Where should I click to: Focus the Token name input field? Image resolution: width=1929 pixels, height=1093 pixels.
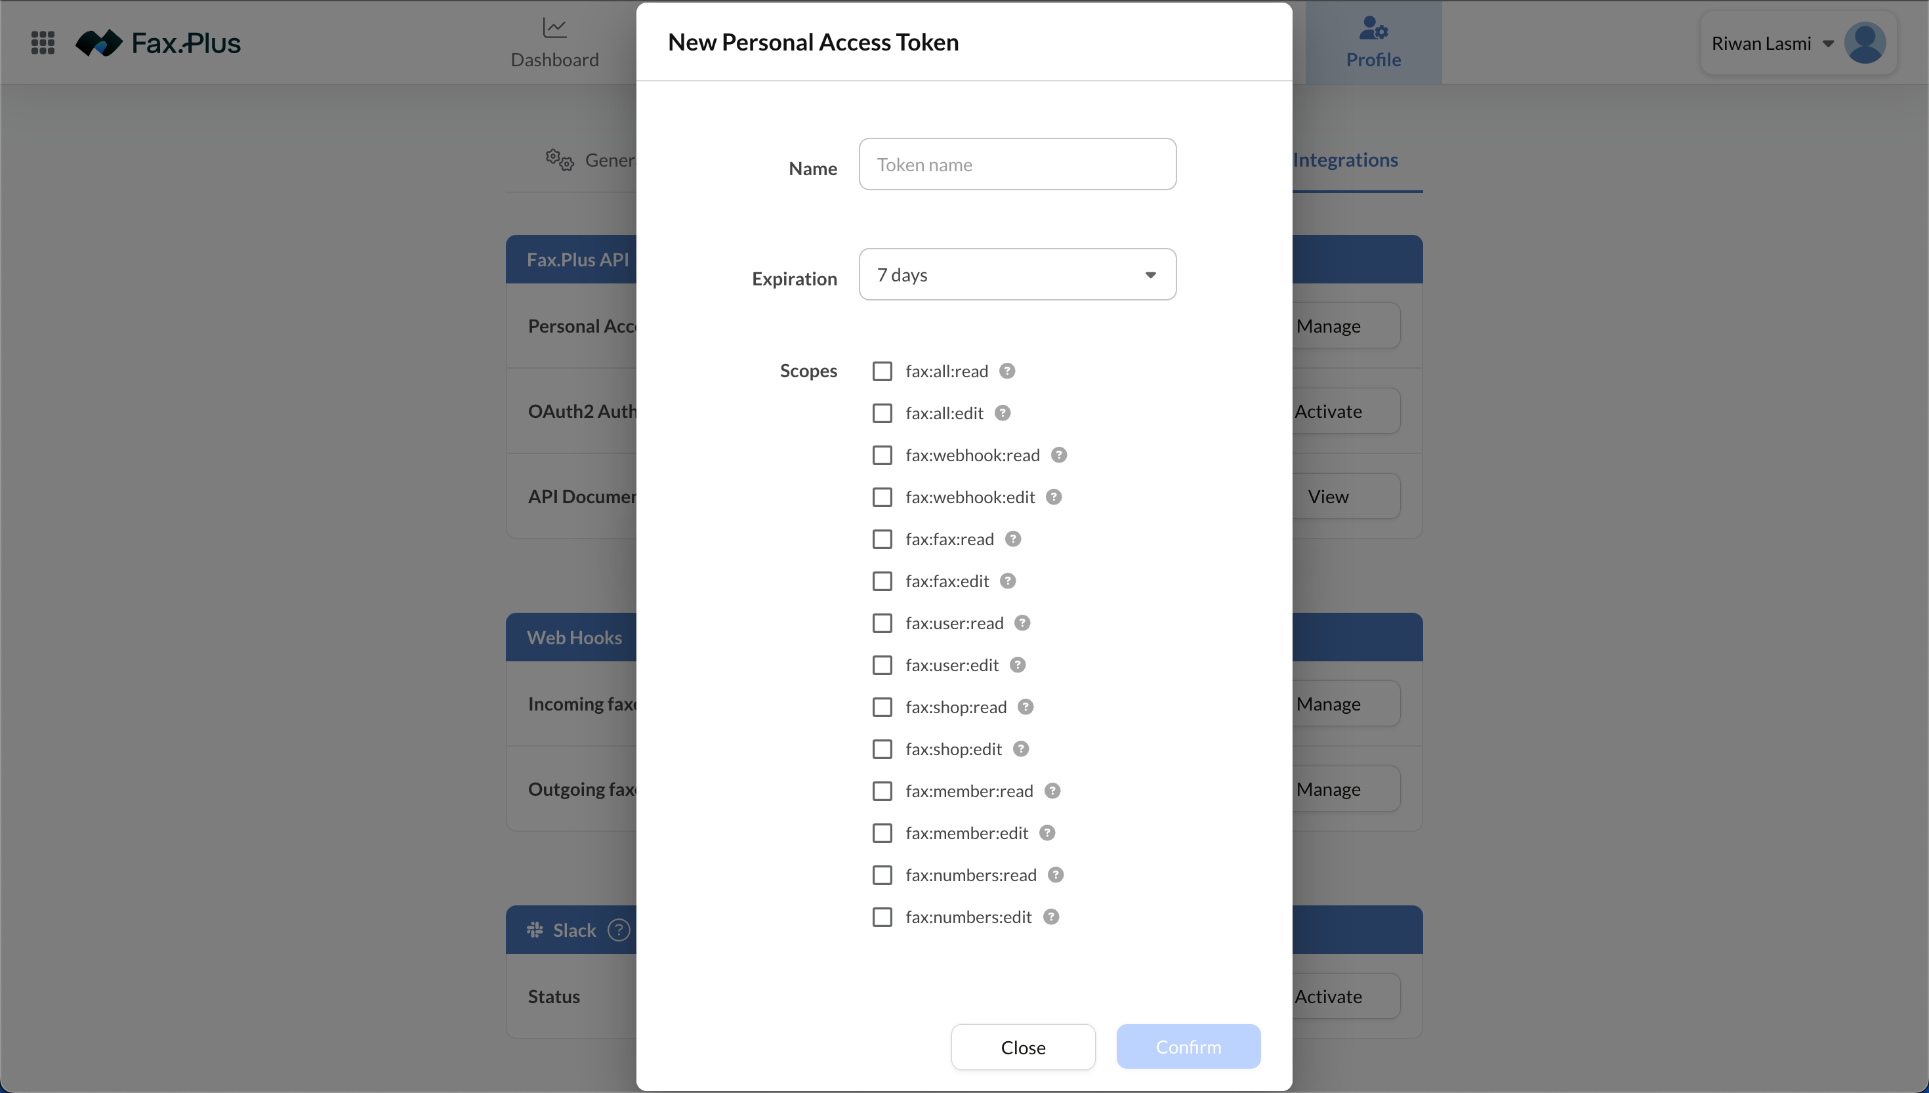pos(1017,165)
